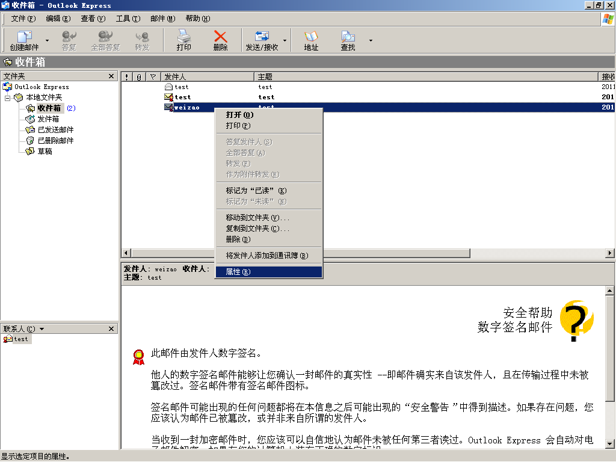Click the red digital signature ribbon icon

click(139, 357)
